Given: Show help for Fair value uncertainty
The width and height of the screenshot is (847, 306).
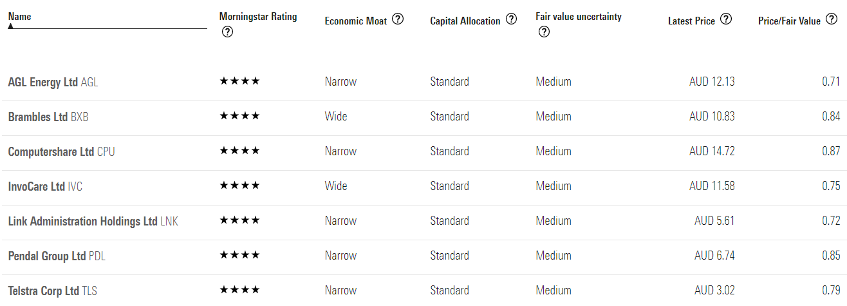Looking at the screenshot, I should 543,32.
